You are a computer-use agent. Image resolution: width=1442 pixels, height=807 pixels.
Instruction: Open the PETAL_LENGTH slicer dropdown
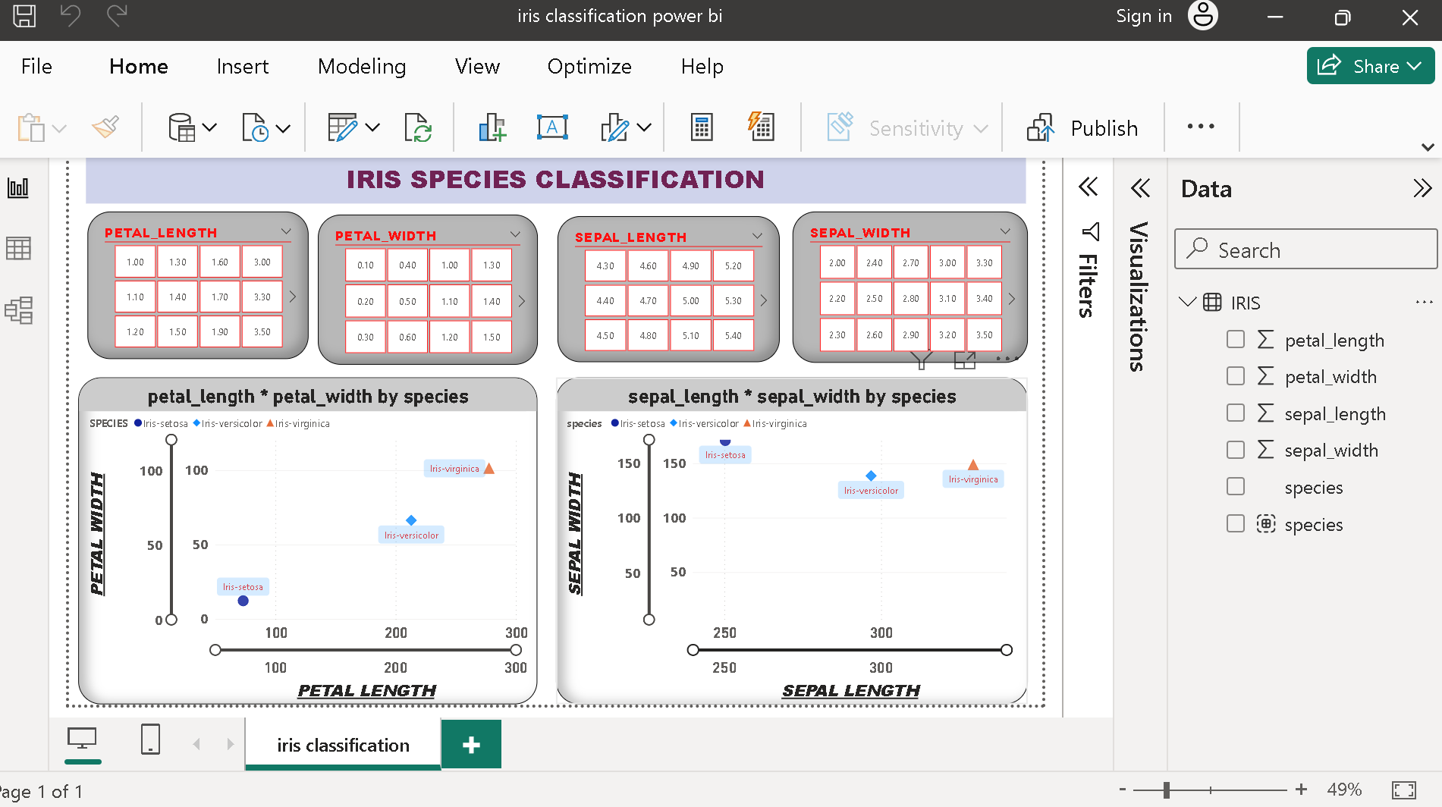coord(286,231)
